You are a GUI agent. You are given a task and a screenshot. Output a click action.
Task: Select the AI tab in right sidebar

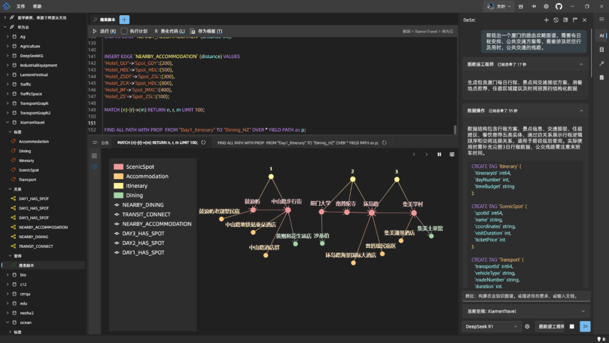[x=602, y=36]
